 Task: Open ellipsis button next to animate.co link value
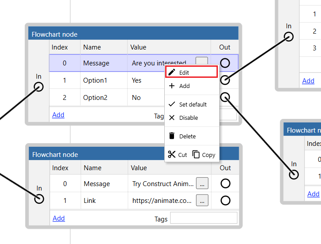(202, 200)
